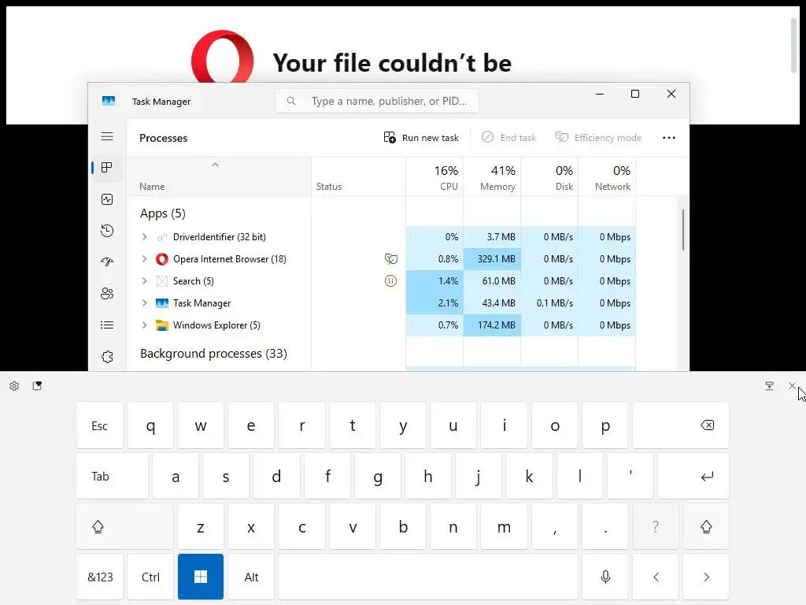Open Task Manager hamburger navigation menu
This screenshot has width=806, height=605.
tap(107, 136)
